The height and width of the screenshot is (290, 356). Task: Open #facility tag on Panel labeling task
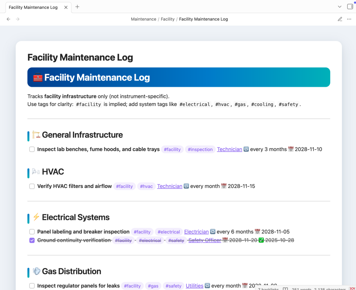(142, 232)
